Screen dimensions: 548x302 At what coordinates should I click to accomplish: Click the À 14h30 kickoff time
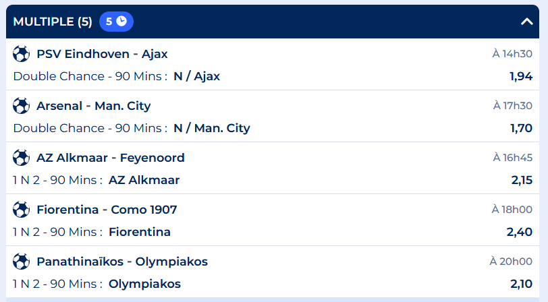click(x=512, y=54)
